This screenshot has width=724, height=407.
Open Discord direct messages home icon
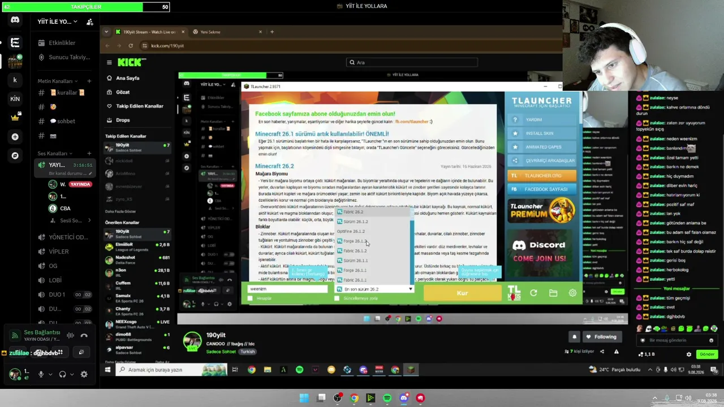point(15,20)
